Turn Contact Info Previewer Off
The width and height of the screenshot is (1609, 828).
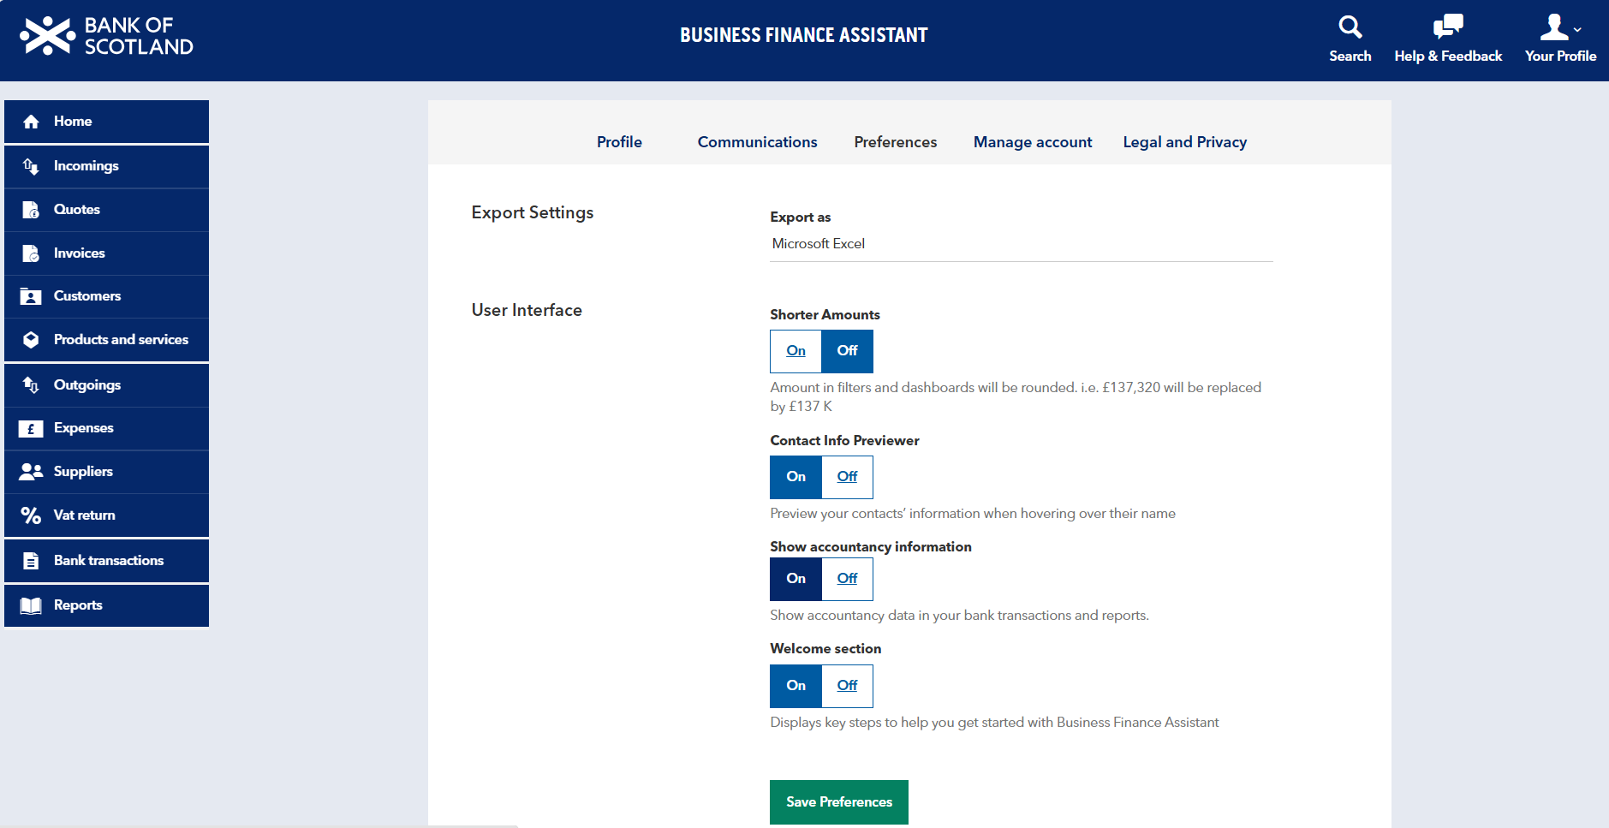848,477
